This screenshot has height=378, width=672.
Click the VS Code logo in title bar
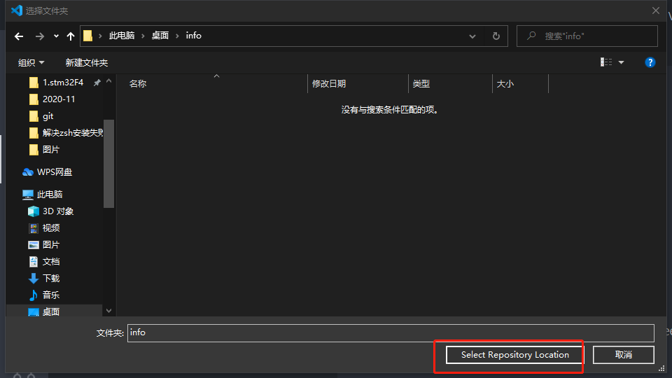[x=17, y=10]
